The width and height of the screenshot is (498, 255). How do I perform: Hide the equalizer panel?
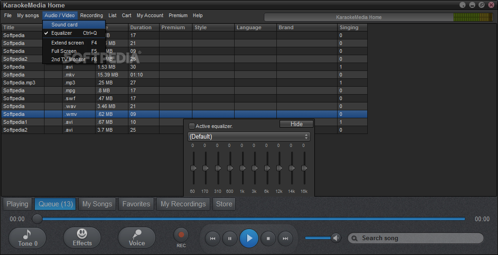pos(296,124)
